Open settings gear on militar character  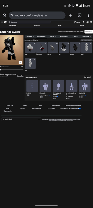coord(57,43)
